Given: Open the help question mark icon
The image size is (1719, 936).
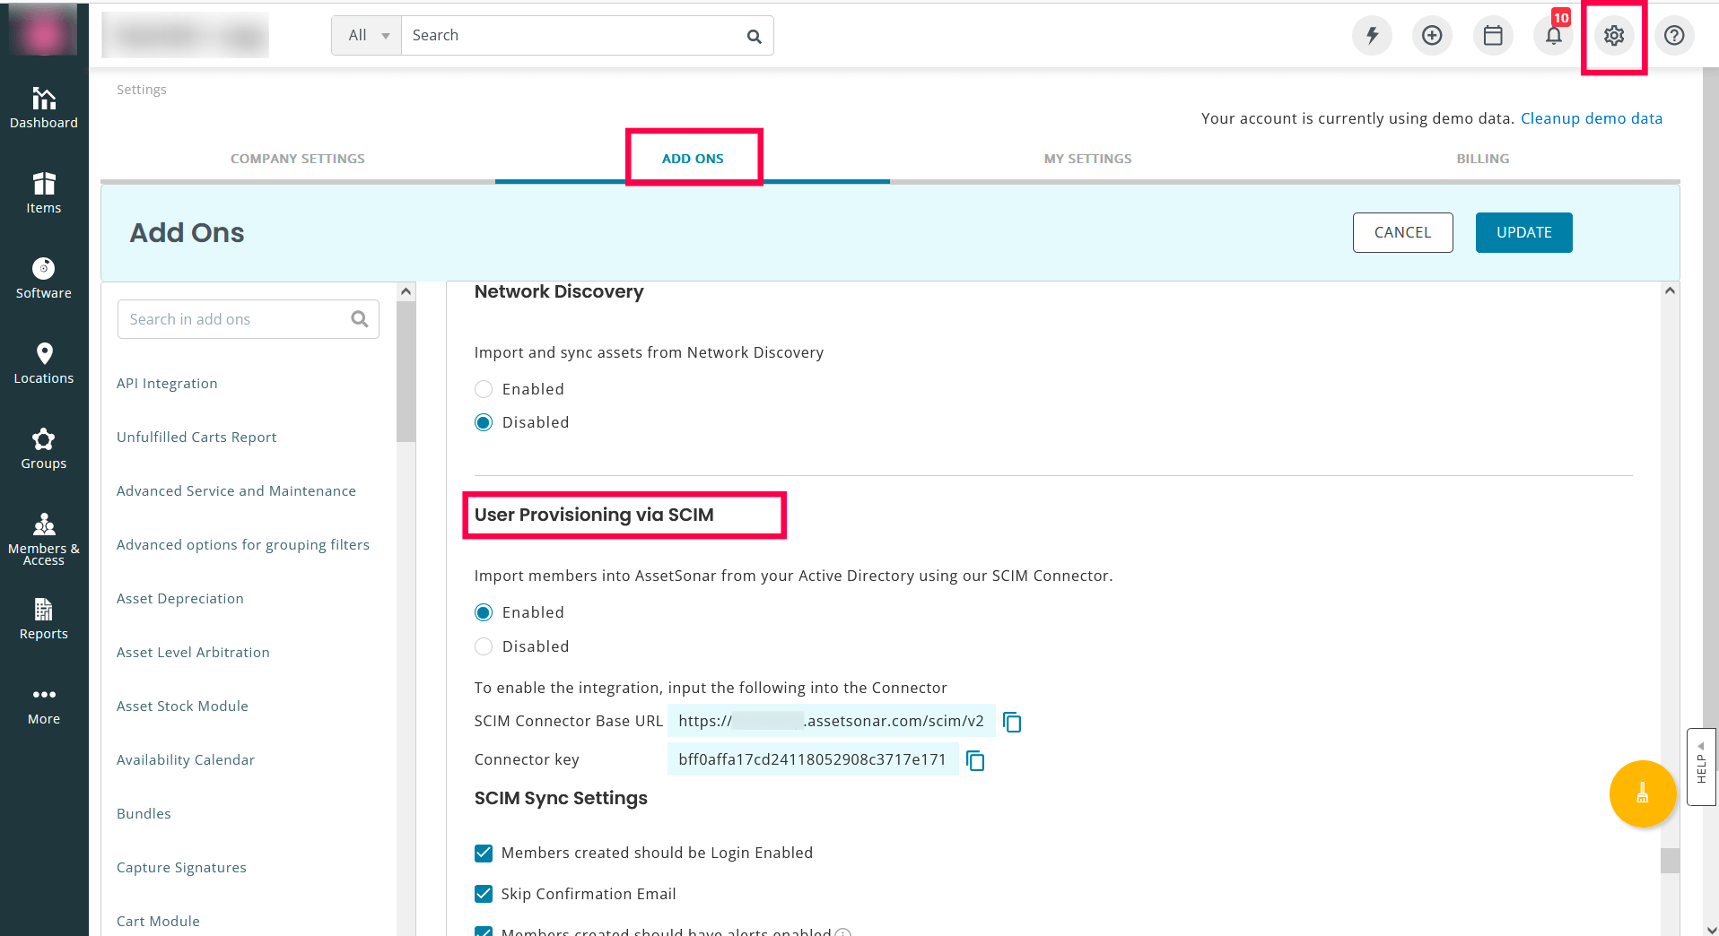Looking at the screenshot, I should tap(1673, 36).
